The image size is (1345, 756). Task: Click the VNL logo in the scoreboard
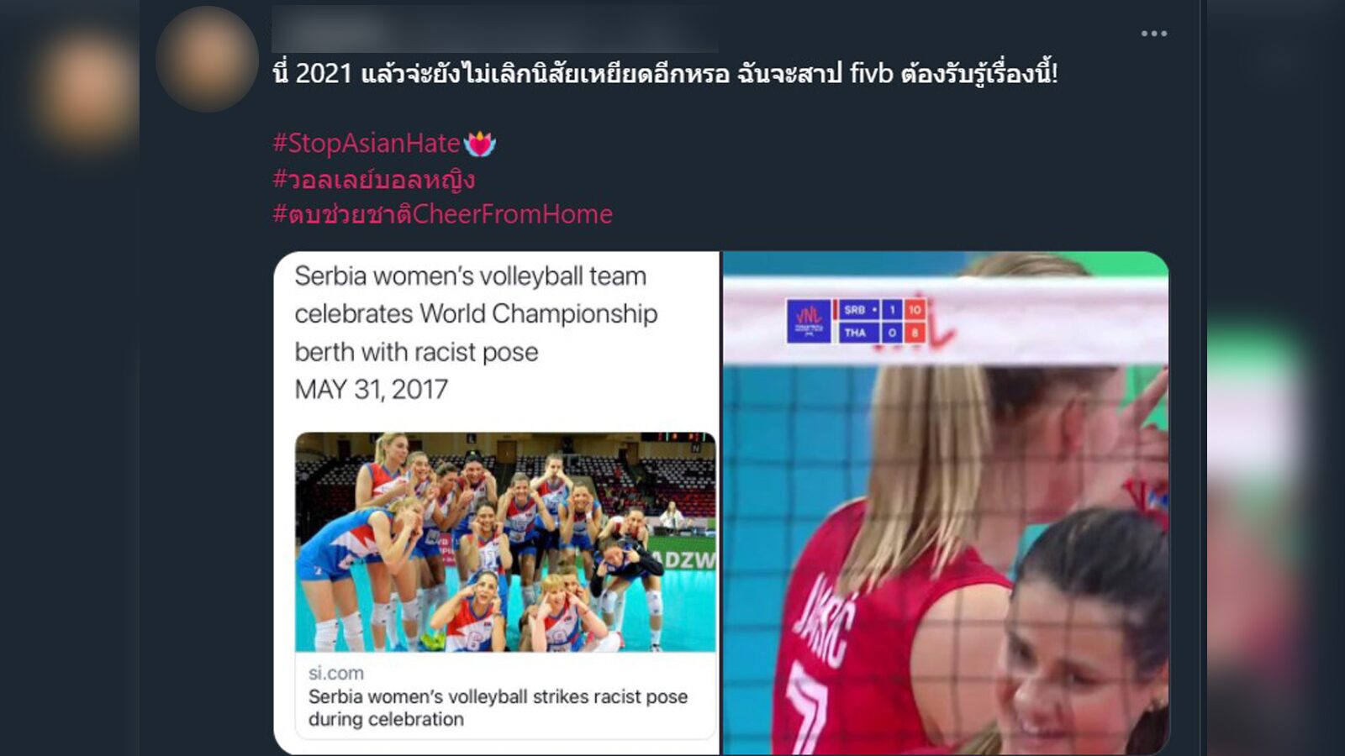click(x=809, y=321)
